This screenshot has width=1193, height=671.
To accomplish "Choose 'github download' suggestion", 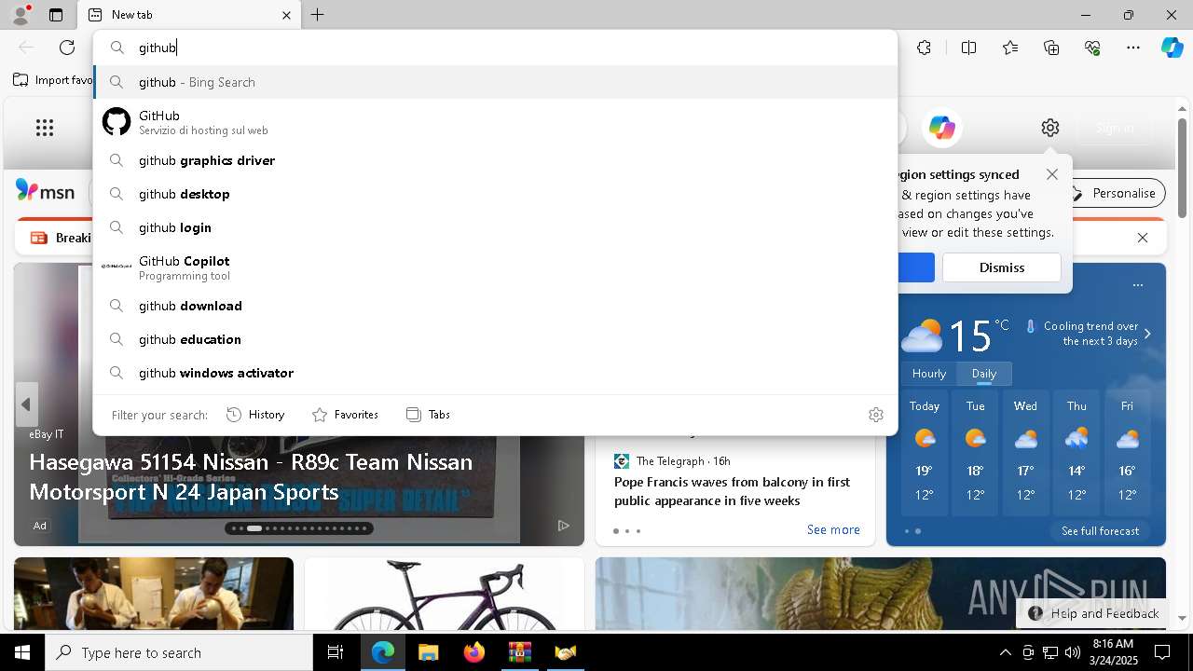I will [x=496, y=306].
